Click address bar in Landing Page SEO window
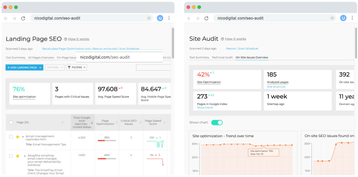358x177 pixels. click(x=91, y=18)
